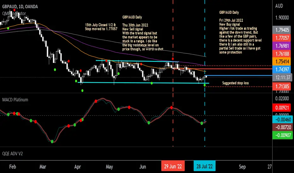294x173 pixels.
Task: Click the green dot at the MACD March low
Action: coord(52,142)
